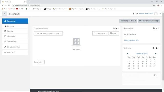Click Stop customising this page button
The image size is (164, 92).
coord(149,21)
